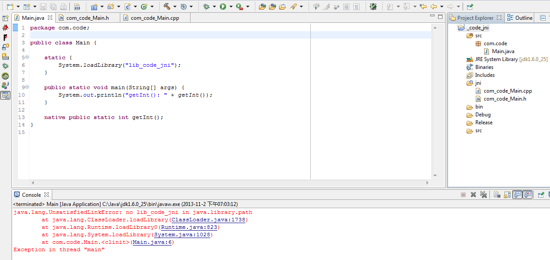Click the Save All toolbar icon

[x=53, y=7]
